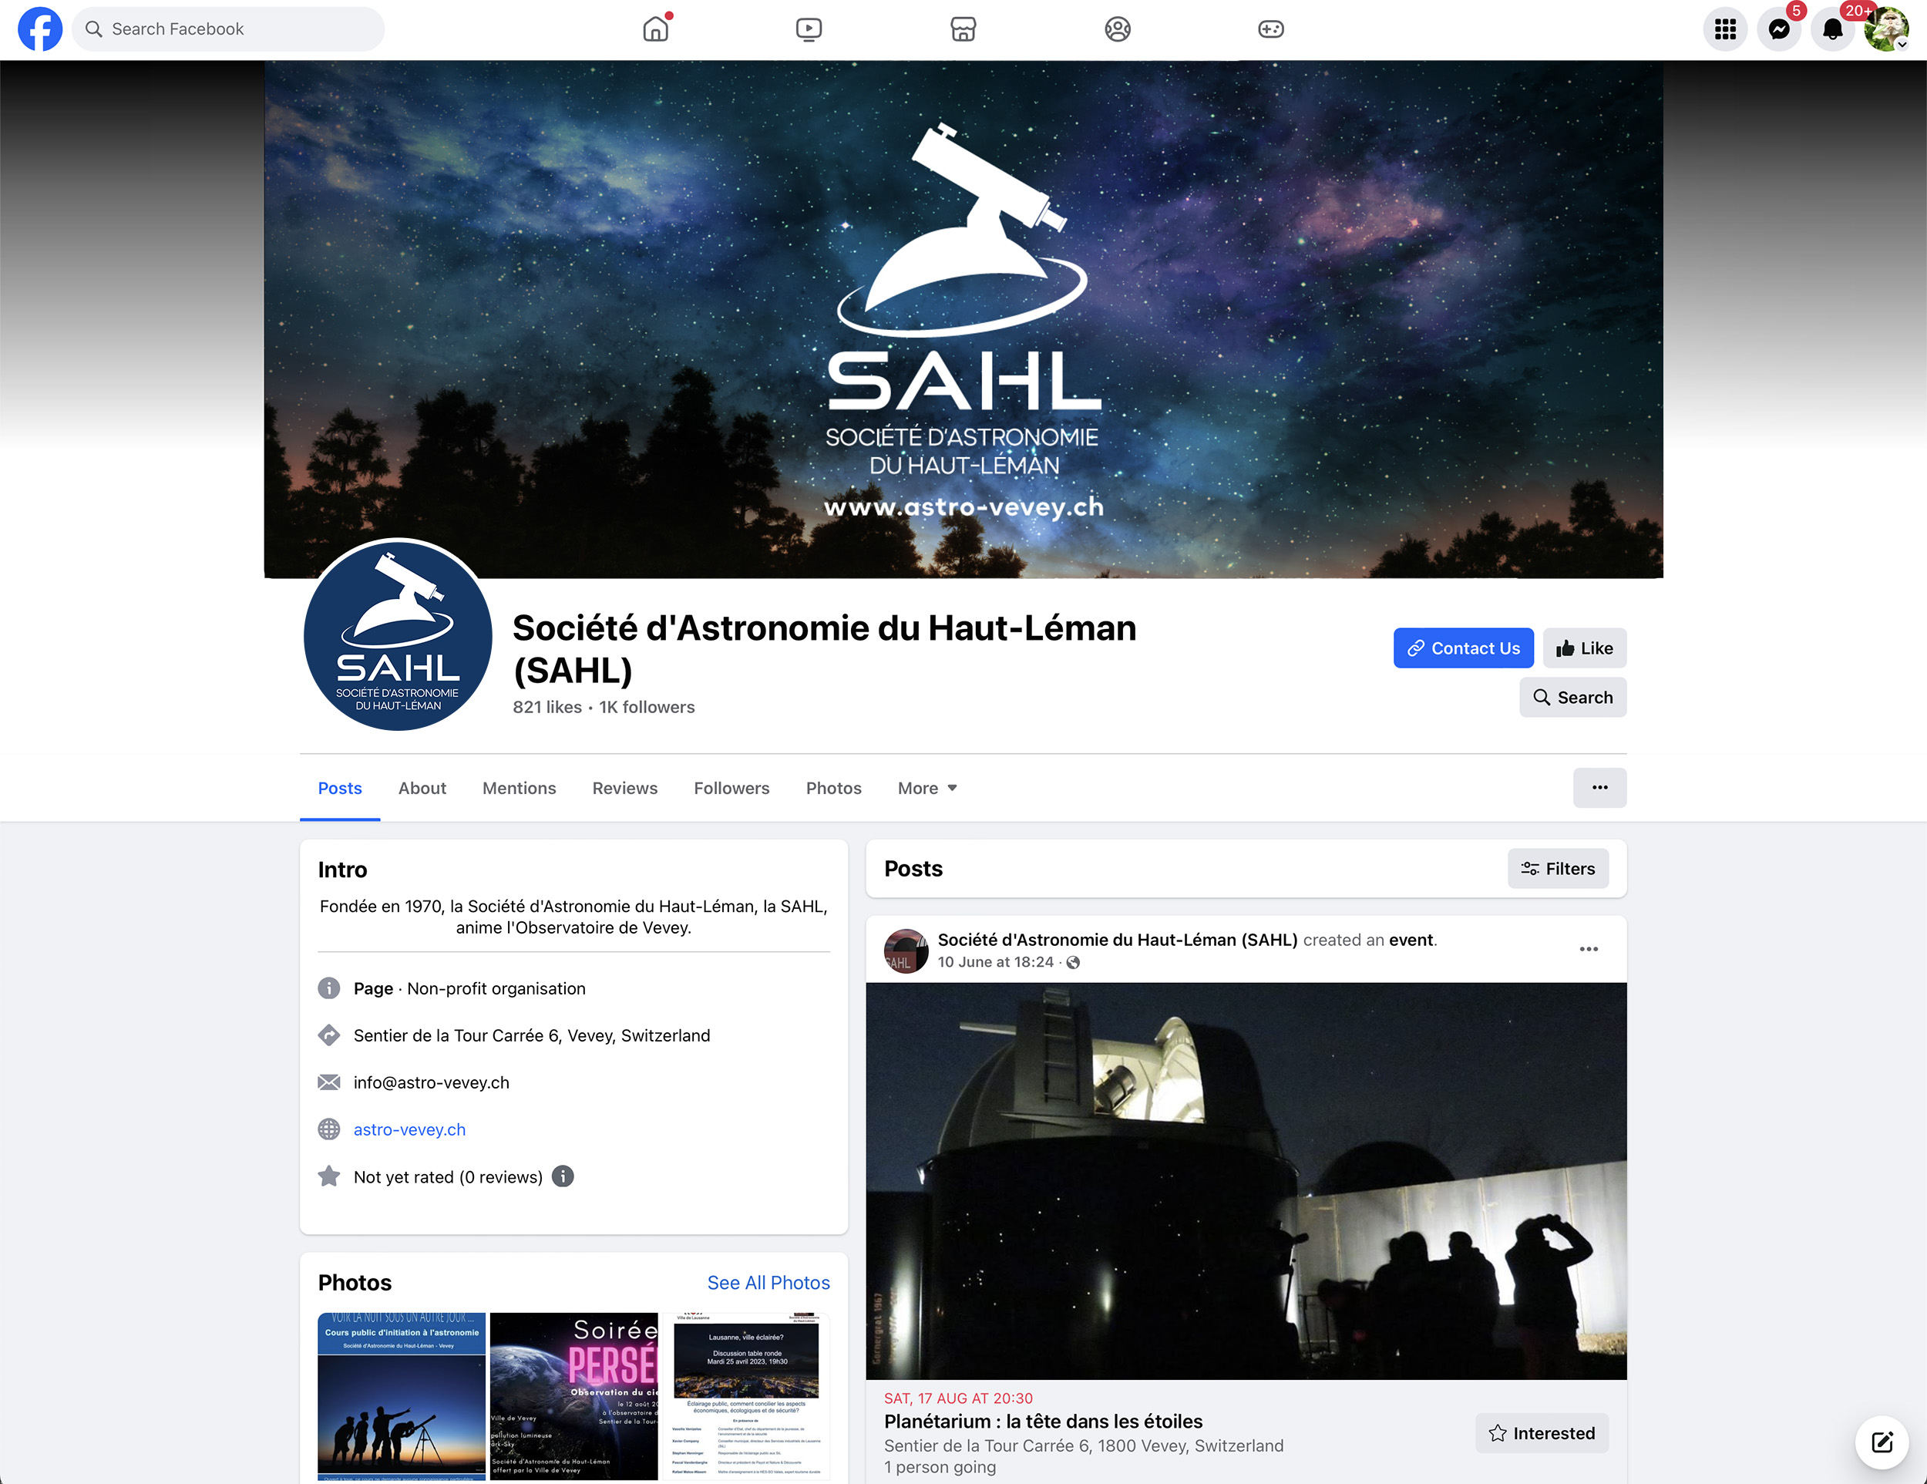Click the Contact Us button

pos(1463,648)
